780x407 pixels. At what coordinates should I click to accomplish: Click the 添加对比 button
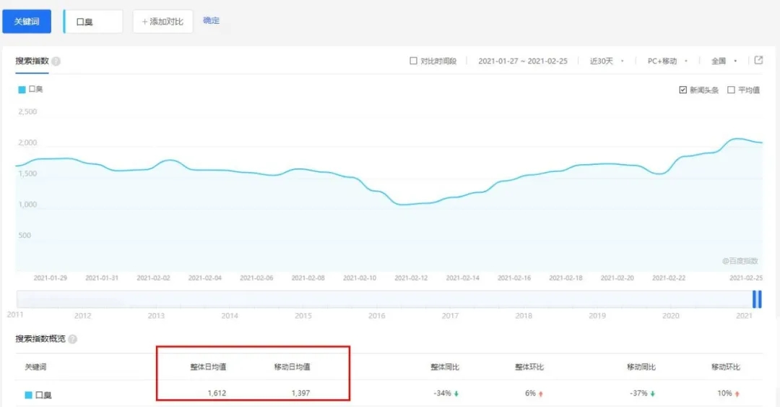162,22
